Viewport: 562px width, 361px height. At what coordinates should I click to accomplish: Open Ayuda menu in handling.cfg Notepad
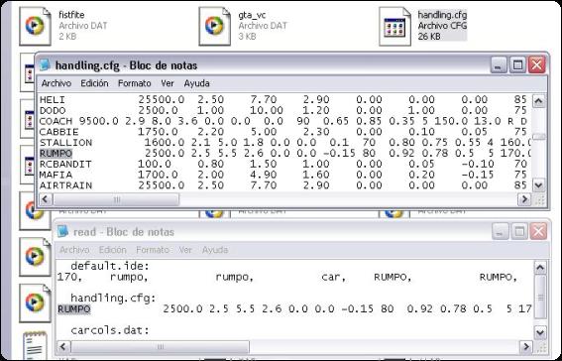[x=196, y=83]
